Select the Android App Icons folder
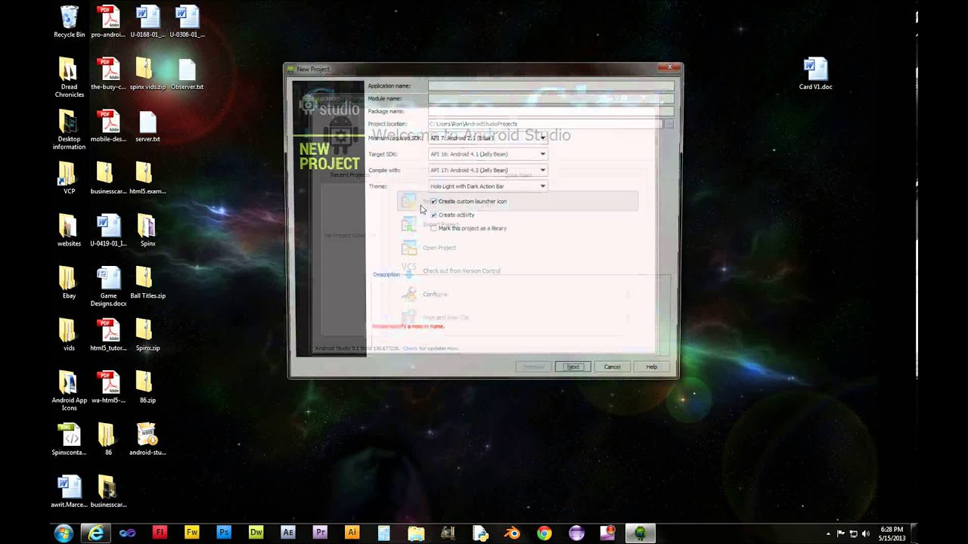Viewport: 968px width, 544px height. click(69, 390)
